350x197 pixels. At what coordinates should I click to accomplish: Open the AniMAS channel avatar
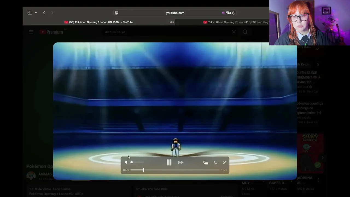click(31, 176)
